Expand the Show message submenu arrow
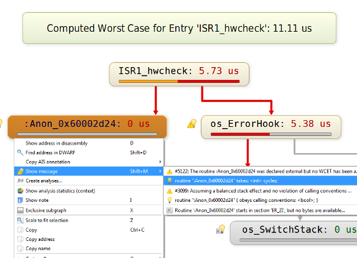This screenshot has width=357, height=258. (160, 171)
